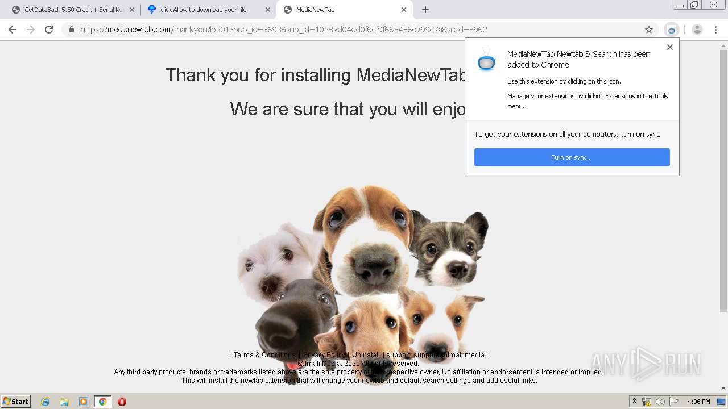This screenshot has height=409, width=728.
Task: Click the taskbar clock showing 4:06 PM
Action: 698,402
